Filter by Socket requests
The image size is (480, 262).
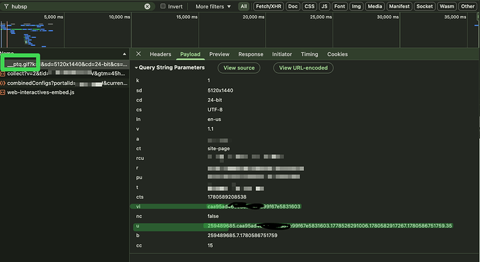click(x=424, y=6)
